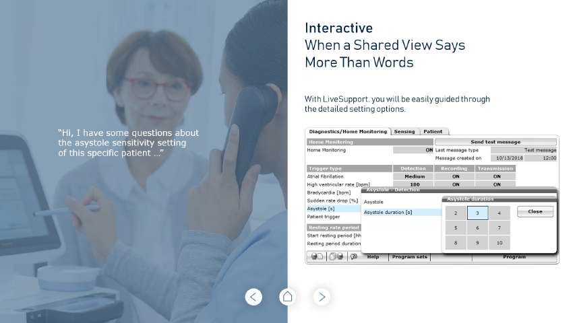
Task: Choose asystole duration value 10
Action: [499, 242]
